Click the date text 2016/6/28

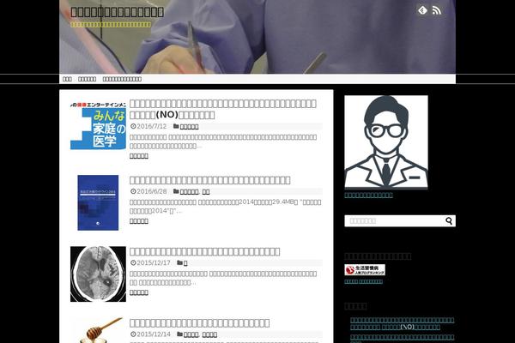pos(151,191)
